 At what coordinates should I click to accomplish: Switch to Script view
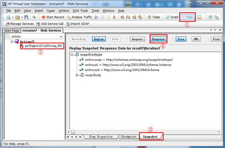172,17
